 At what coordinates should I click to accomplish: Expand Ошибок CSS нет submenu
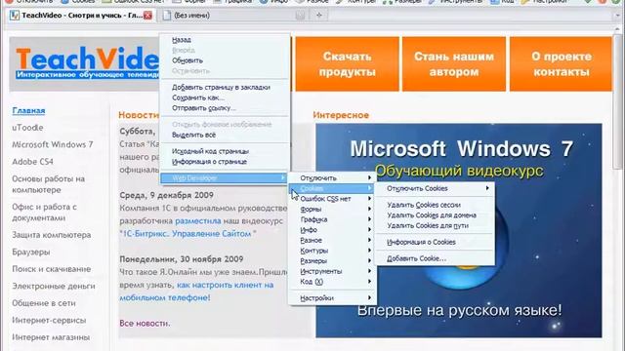click(x=332, y=199)
